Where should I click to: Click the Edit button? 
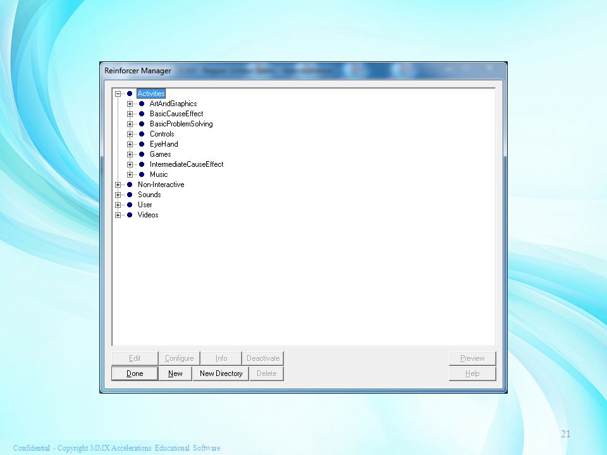pyautogui.click(x=135, y=358)
